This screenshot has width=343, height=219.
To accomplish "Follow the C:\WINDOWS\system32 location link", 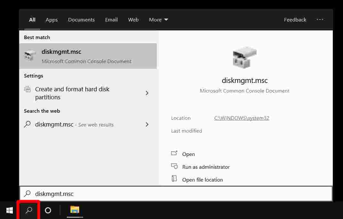I will click(x=242, y=118).
